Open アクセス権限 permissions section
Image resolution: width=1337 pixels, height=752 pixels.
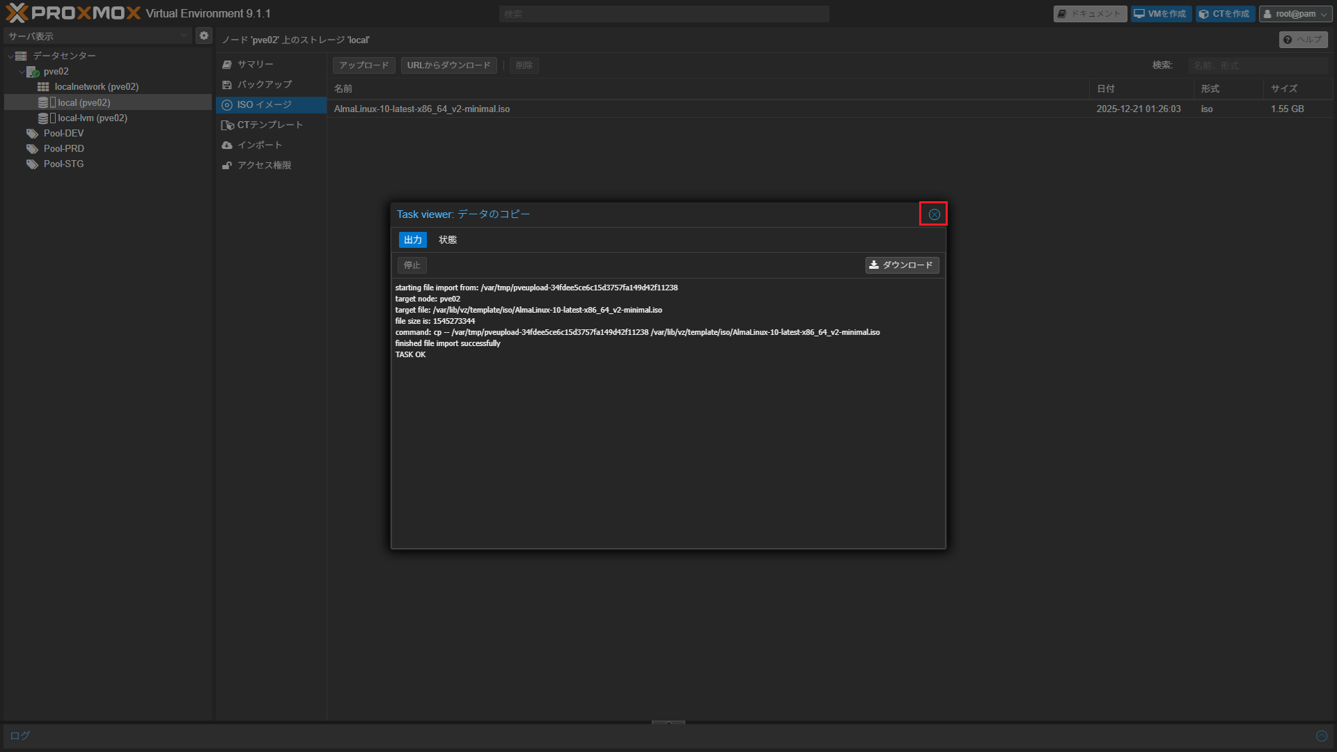pyautogui.click(x=264, y=165)
